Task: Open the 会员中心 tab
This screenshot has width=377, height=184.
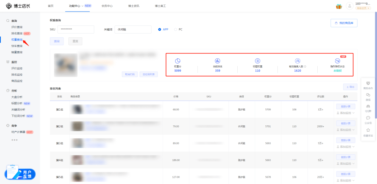Action: (x=107, y=6)
